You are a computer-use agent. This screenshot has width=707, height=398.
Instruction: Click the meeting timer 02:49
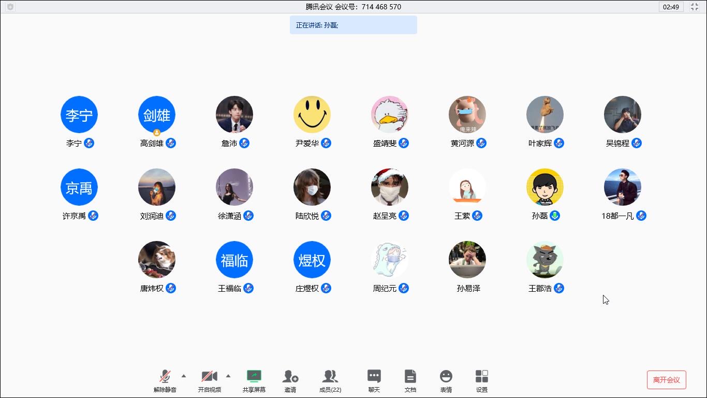671,7
